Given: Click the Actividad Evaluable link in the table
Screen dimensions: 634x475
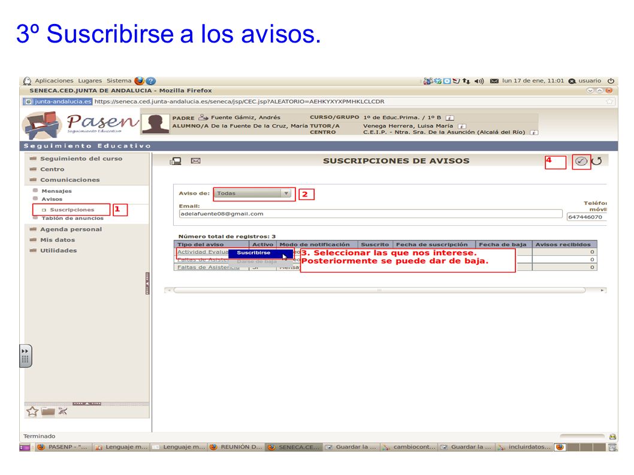Looking at the screenshot, I should tap(203, 252).
